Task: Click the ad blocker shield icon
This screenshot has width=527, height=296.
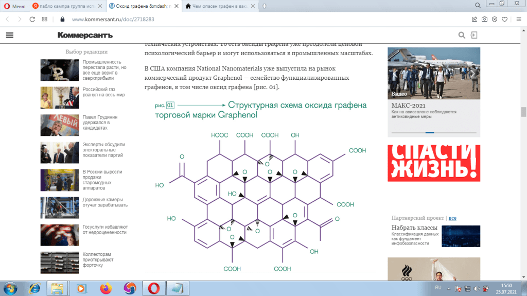Action: tap(495, 19)
